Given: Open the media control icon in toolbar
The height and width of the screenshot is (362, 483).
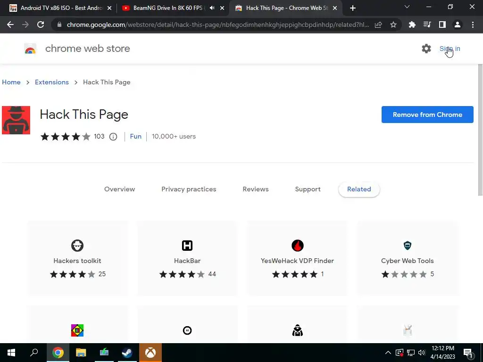Looking at the screenshot, I should click(x=427, y=25).
